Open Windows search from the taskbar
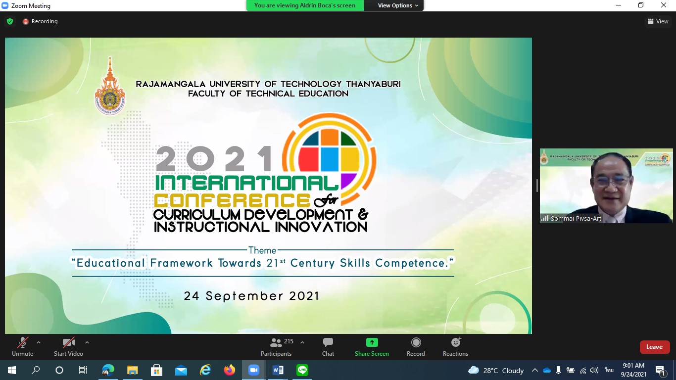Viewport: 676px width, 380px height. click(36, 370)
